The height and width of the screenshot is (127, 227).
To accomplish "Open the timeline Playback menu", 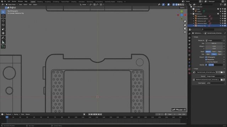I will (9, 114).
